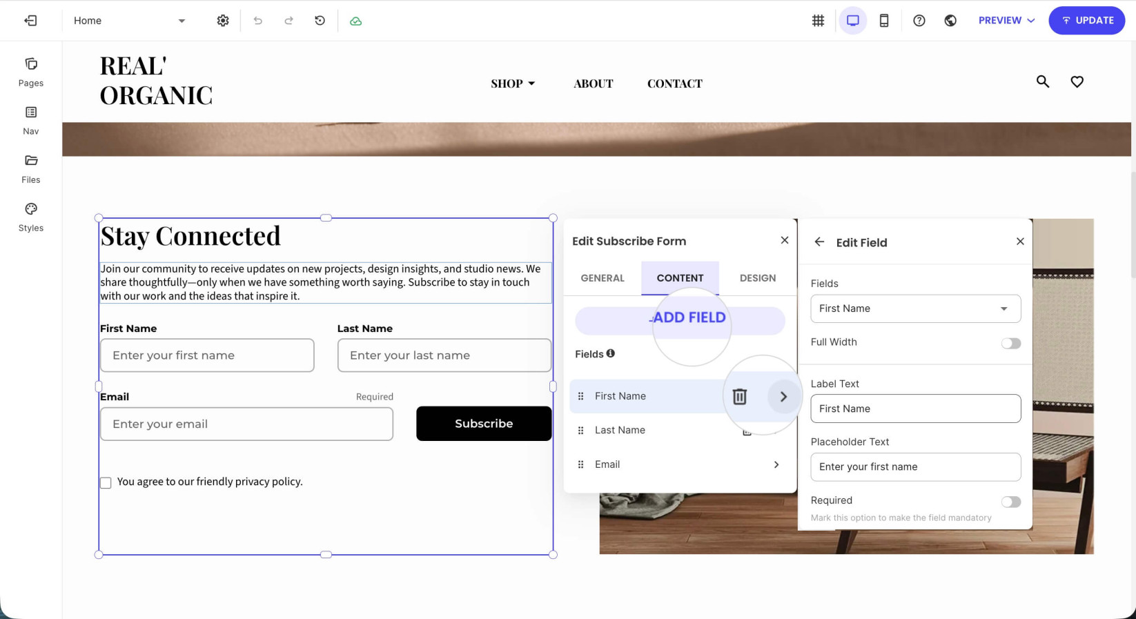Open First Name field settings chevron
The width and height of the screenshot is (1136, 619).
tap(783, 397)
